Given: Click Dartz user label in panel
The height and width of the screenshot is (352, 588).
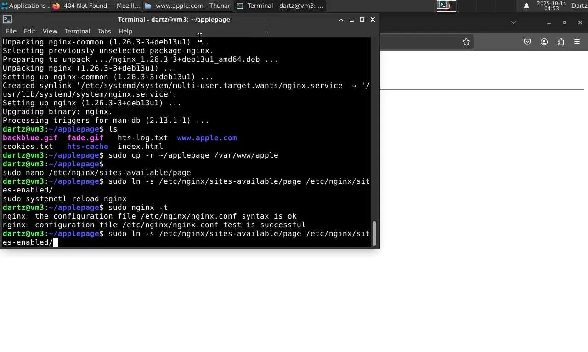Looking at the screenshot, I should 579,5.
